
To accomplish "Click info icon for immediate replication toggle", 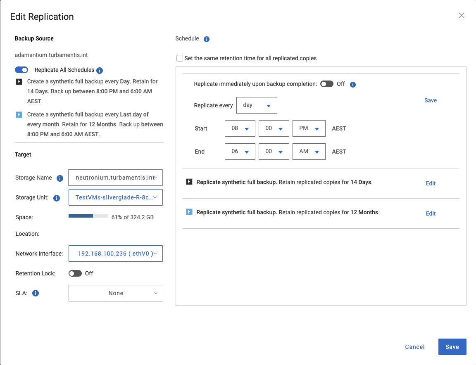I will [353, 85].
